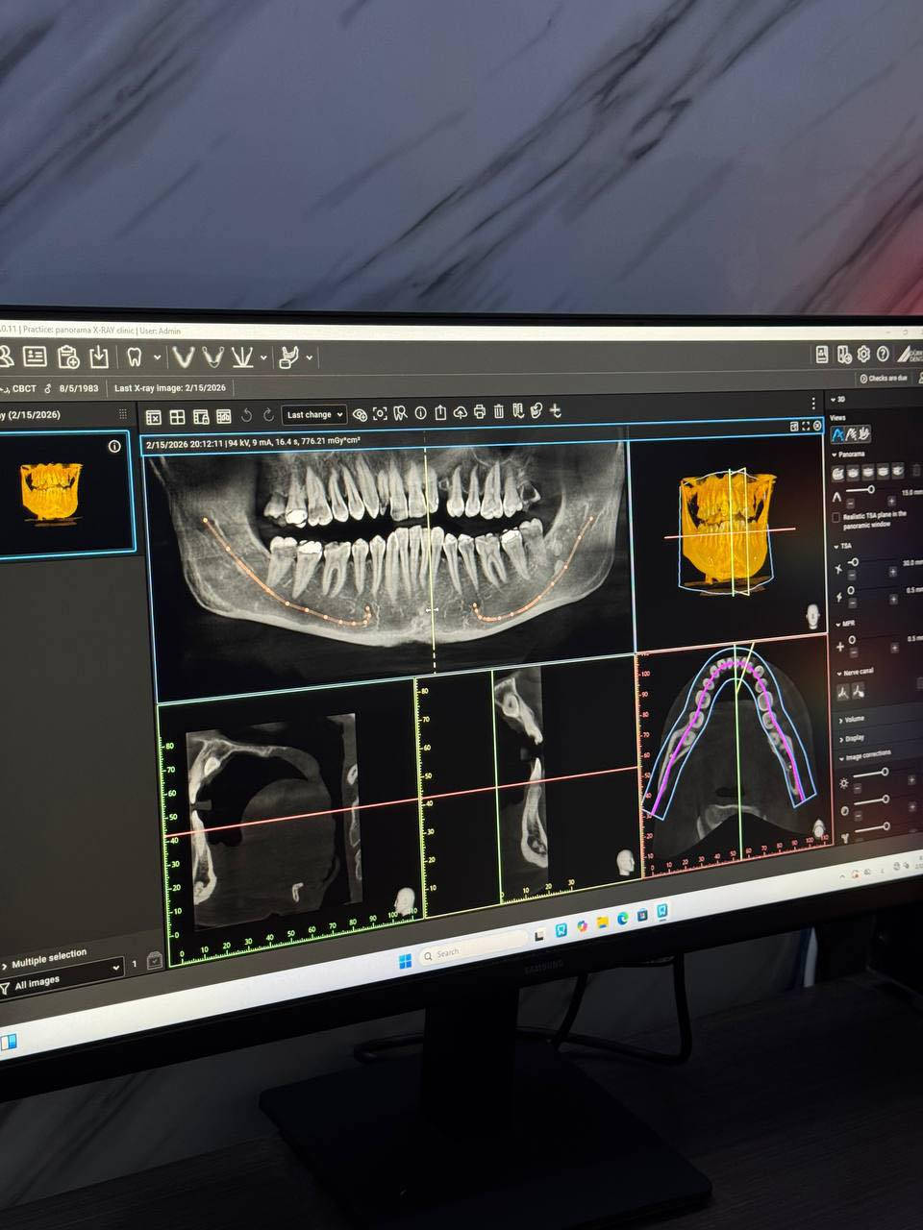The height and width of the screenshot is (1230, 923).
Task: Open image information with the circled i icon
Action: pos(420,413)
